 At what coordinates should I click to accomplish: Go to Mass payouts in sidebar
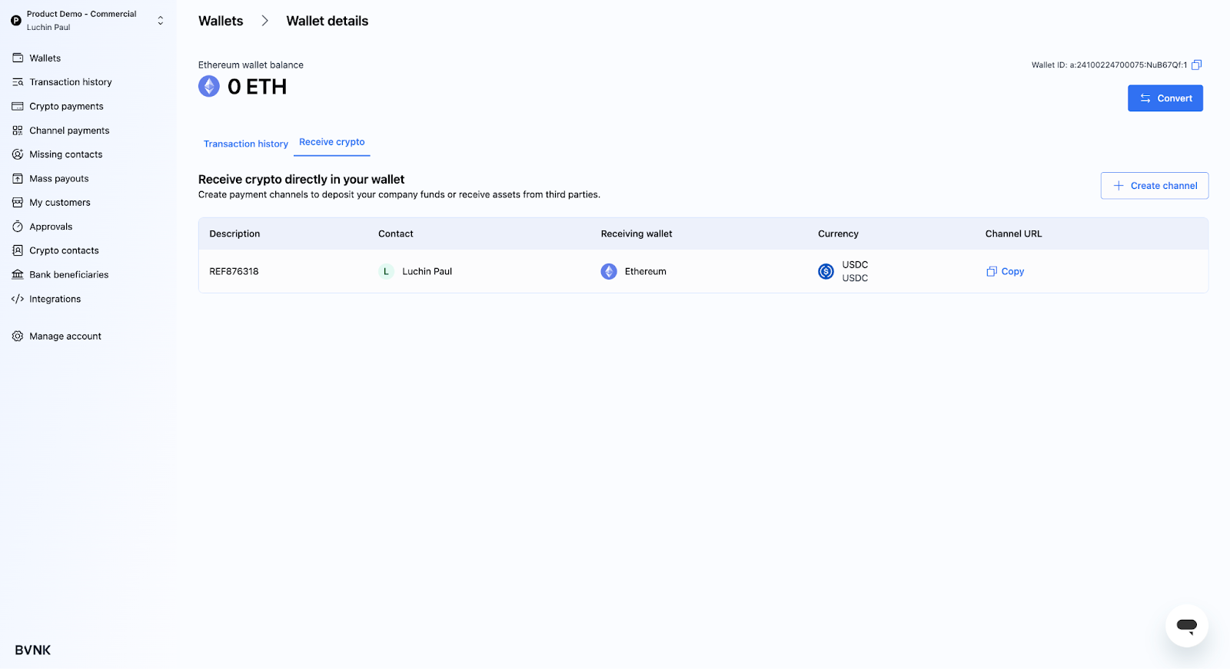tap(58, 179)
